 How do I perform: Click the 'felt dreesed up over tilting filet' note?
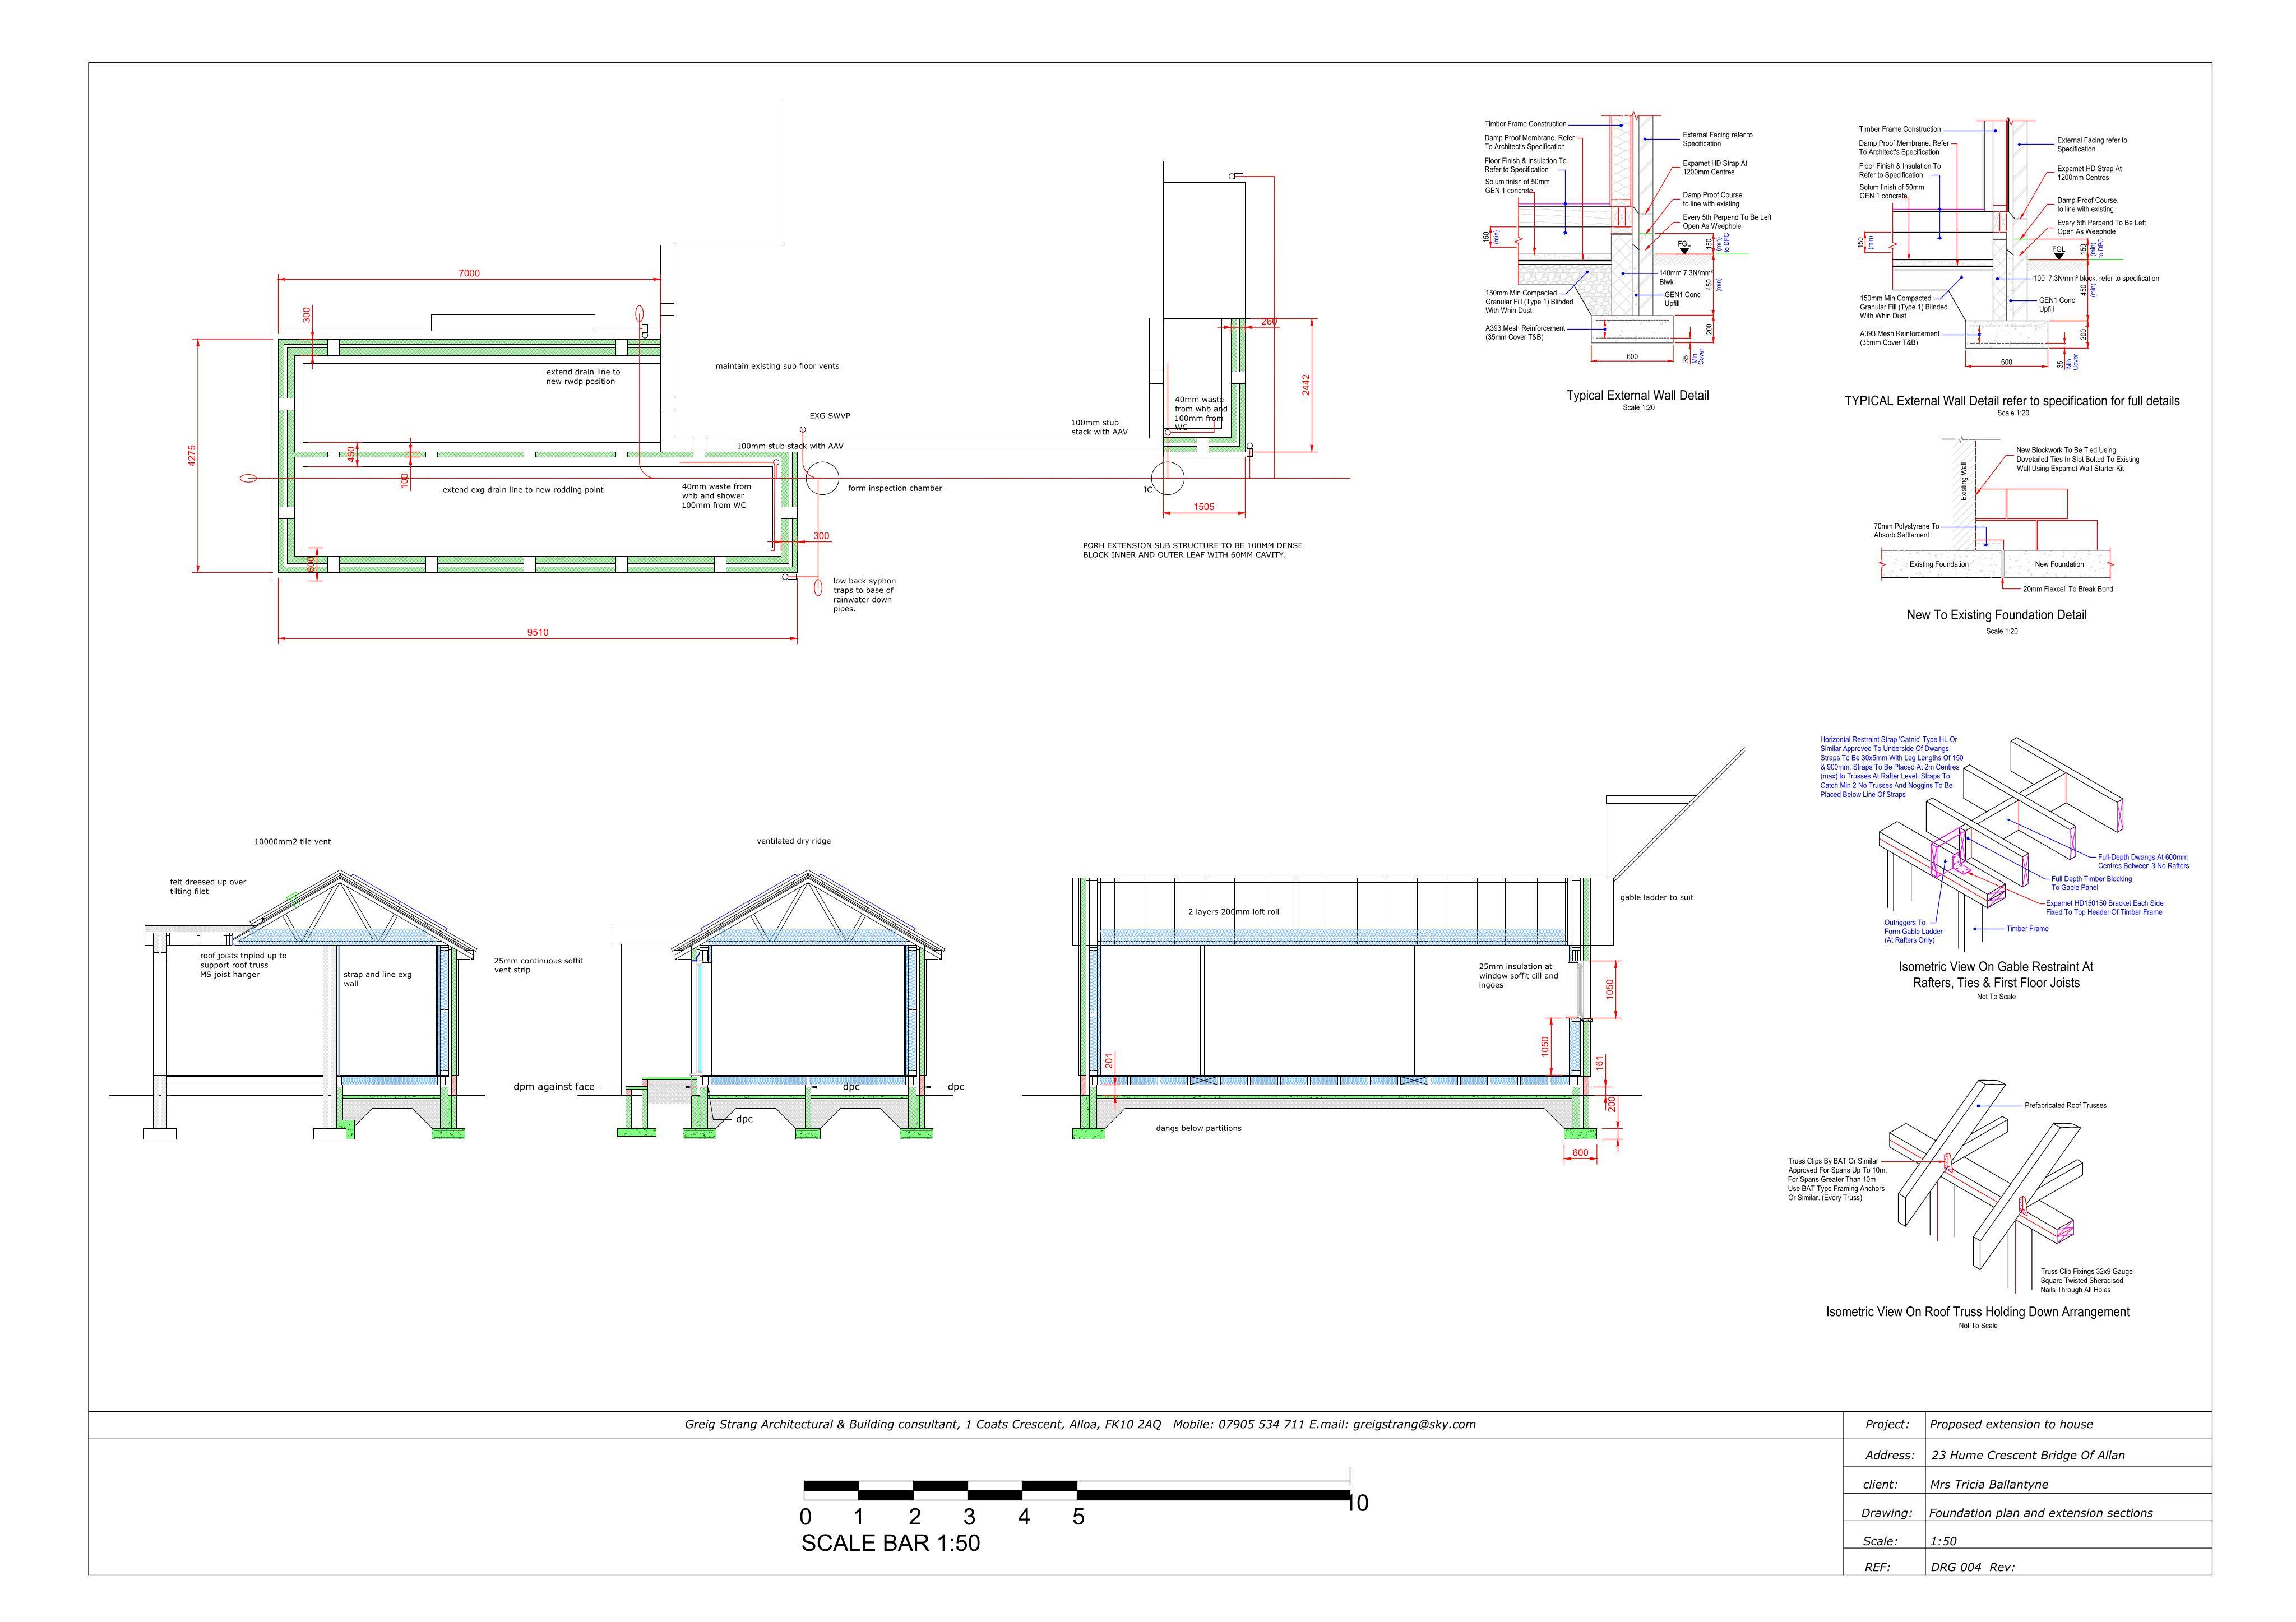click(x=208, y=887)
